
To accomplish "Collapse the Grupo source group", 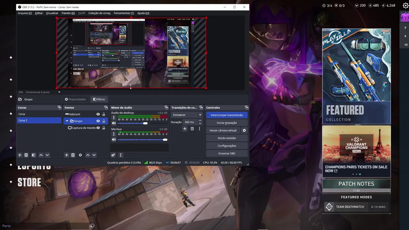I will pos(67,121).
